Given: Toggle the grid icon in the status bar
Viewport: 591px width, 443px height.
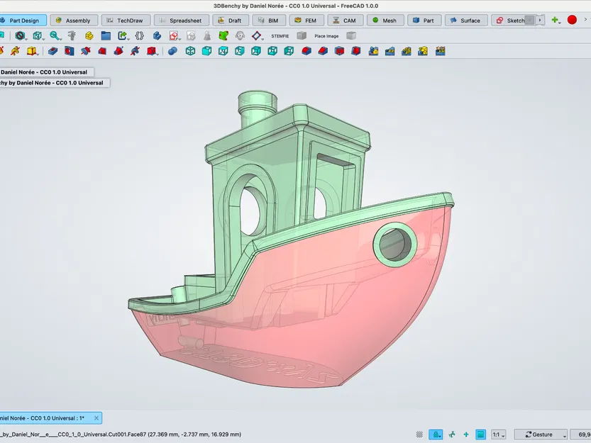Looking at the screenshot, I should coord(419,434).
